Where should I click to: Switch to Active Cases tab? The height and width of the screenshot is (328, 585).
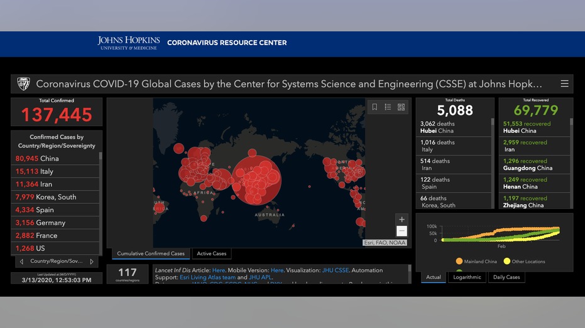(x=212, y=253)
